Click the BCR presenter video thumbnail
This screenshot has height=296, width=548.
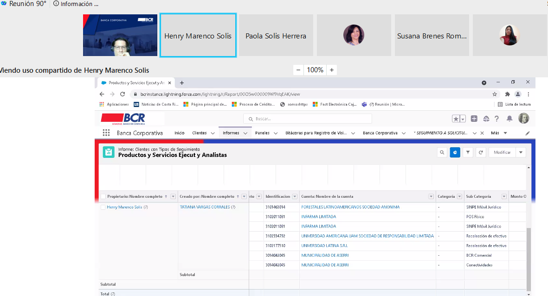(x=120, y=35)
